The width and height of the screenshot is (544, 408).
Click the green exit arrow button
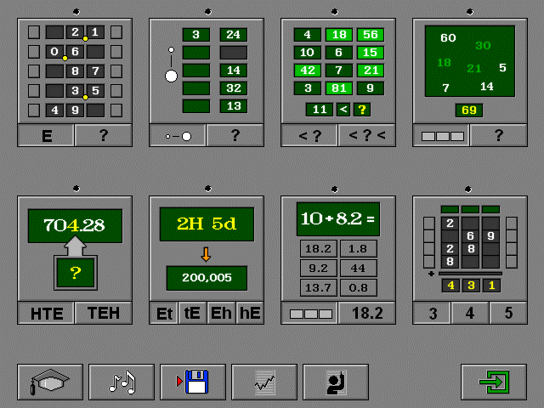click(494, 382)
